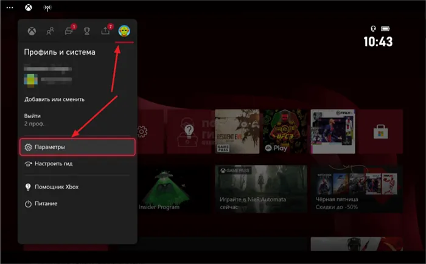
Task: Switch to Xbox home tab in guide
Action: pos(32,31)
